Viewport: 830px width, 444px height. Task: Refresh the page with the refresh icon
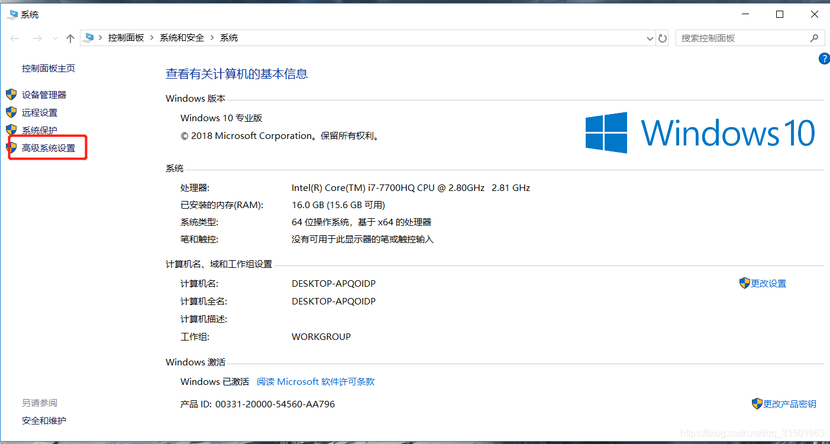click(x=663, y=38)
